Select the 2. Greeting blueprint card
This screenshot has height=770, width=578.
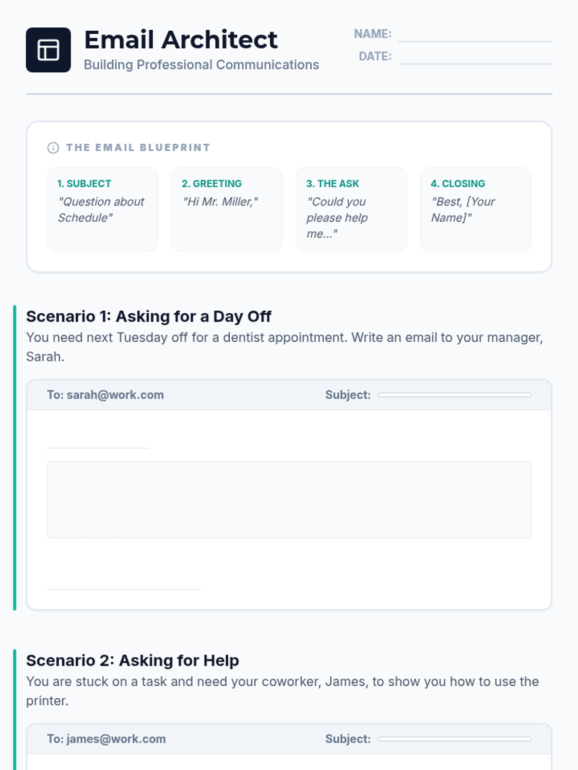tap(227, 209)
